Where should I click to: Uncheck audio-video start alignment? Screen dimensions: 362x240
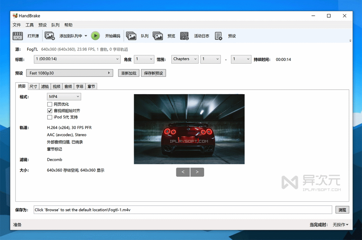[x=49, y=111]
